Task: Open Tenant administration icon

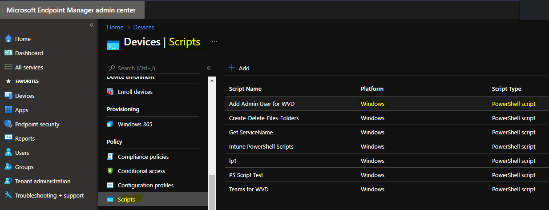Action: (x=8, y=181)
